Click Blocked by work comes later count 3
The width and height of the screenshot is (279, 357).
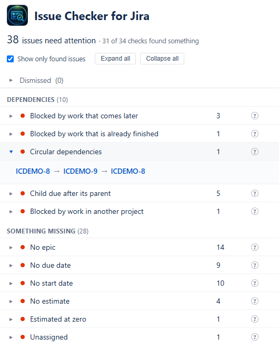point(218,116)
